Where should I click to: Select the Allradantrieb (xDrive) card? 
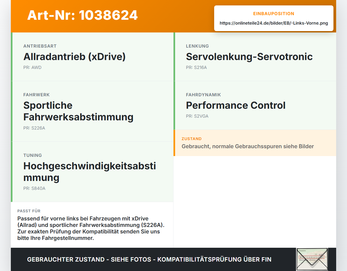pyautogui.click(x=92, y=57)
